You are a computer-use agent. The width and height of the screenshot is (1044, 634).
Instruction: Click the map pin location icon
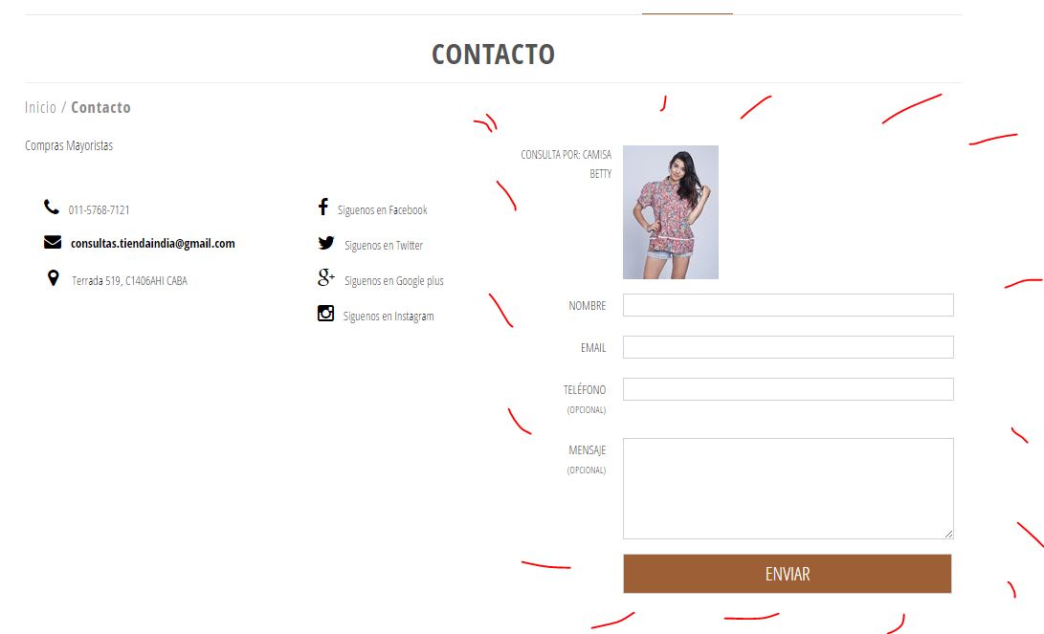(54, 278)
